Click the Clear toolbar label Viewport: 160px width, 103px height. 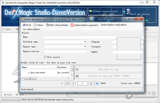(40, 25)
